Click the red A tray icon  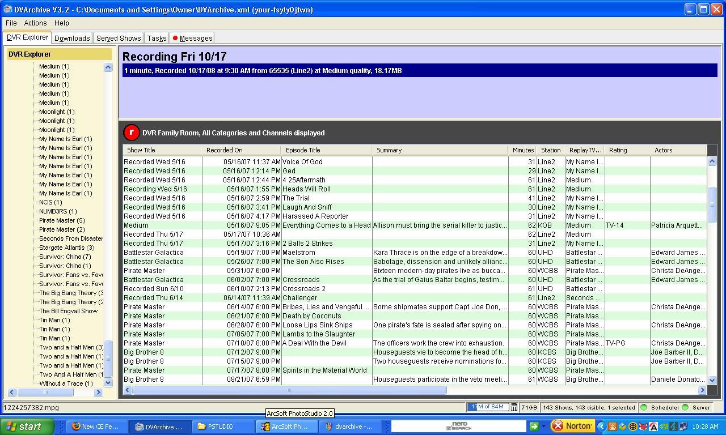(x=653, y=427)
